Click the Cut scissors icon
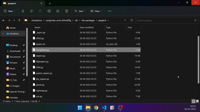This screenshot has width=200, height=112. [23, 11]
